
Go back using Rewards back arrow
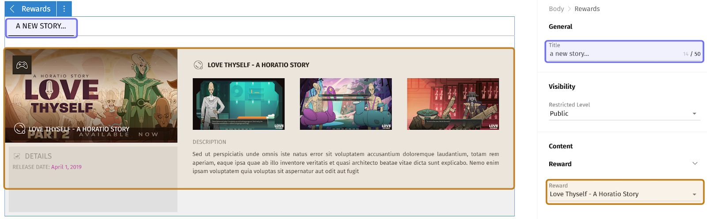[12, 9]
